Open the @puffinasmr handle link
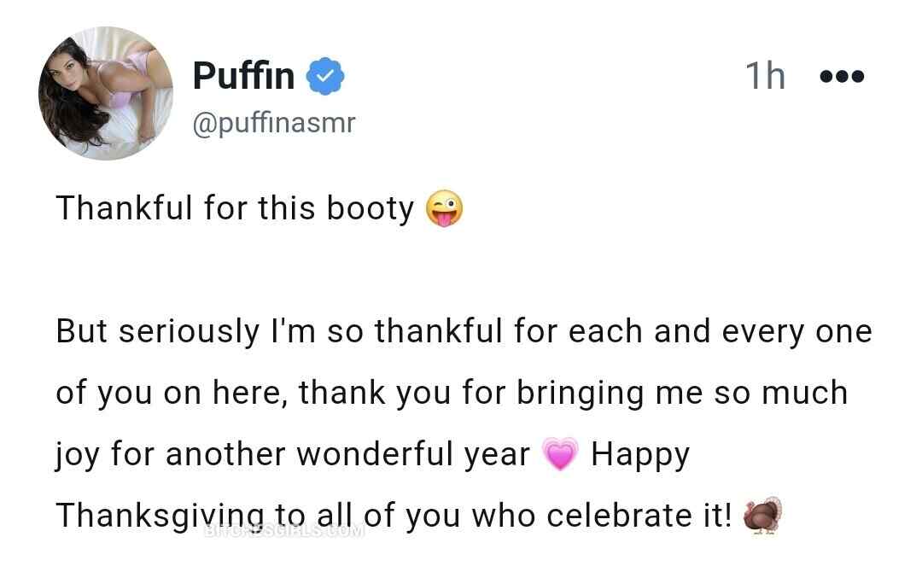The width and height of the screenshot is (922, 566). point(273,124)
